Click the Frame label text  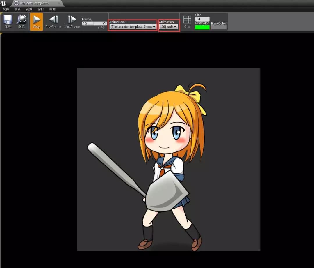[x=87, y=19]
